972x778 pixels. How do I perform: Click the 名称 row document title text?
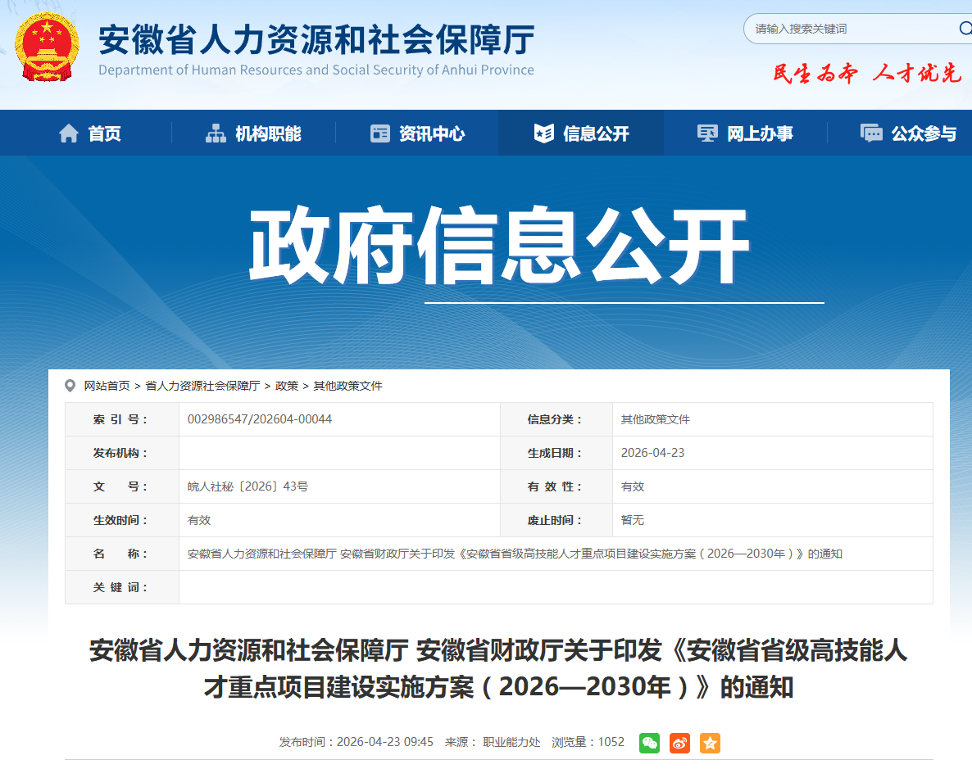pos(515,553)
